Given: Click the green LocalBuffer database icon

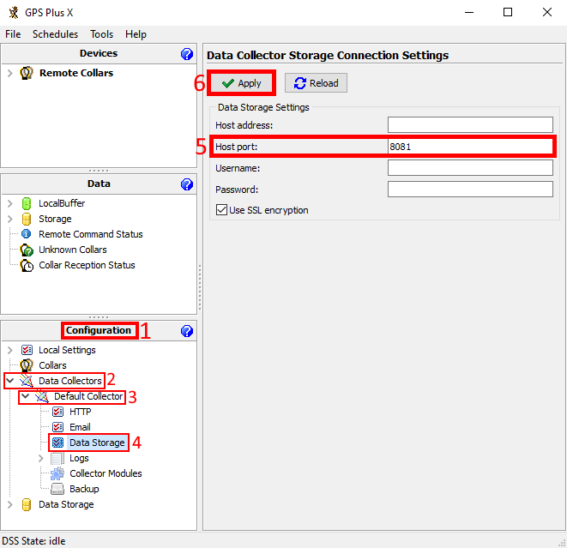Looking at the screenshot, I should tap(27, 203).
